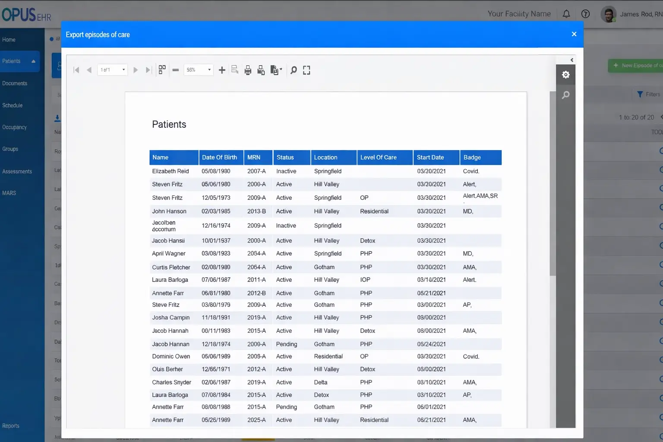Expand the export format dropdown arrow
The width and height of the screenshot is (663, 442).
coord(280,70)
